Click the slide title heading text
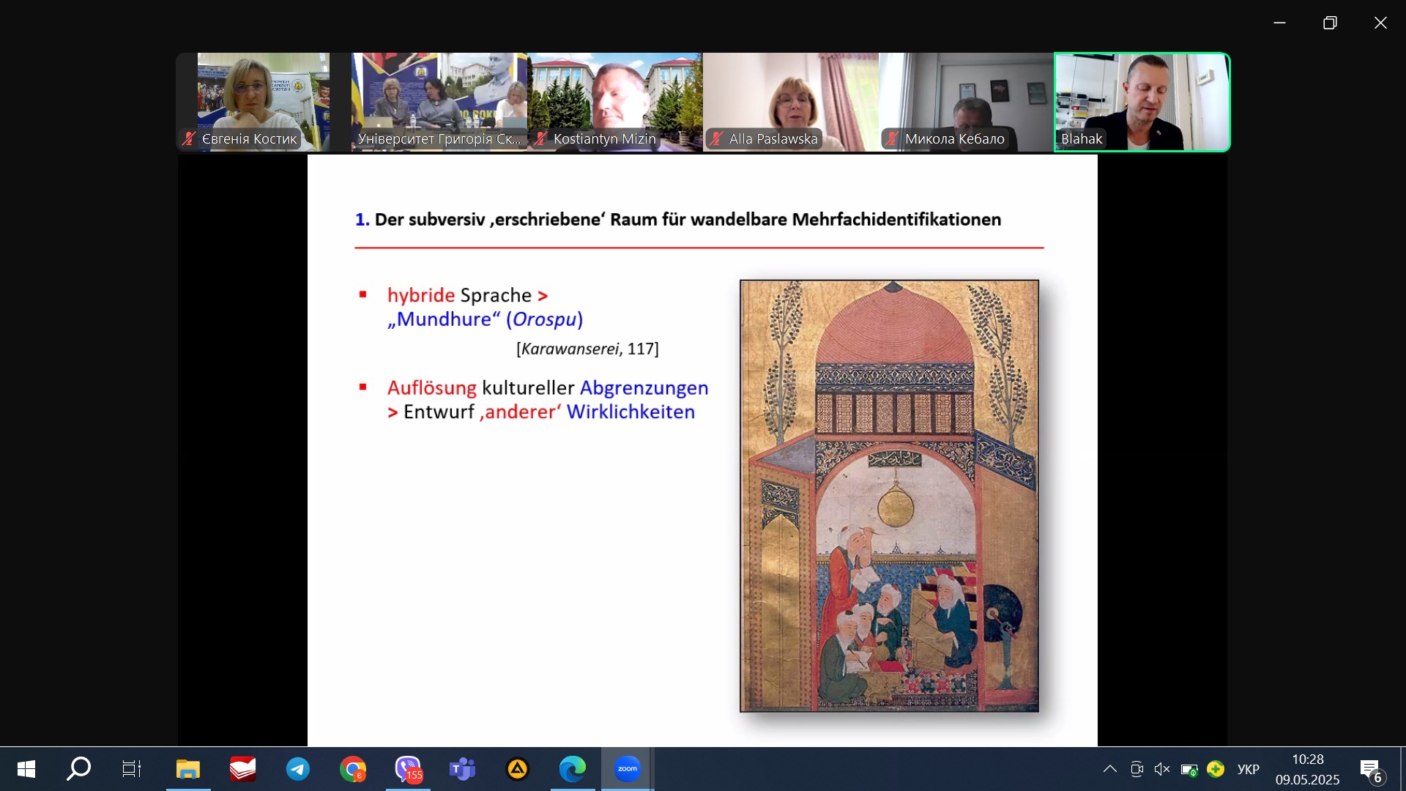 [x=678, y=220]
